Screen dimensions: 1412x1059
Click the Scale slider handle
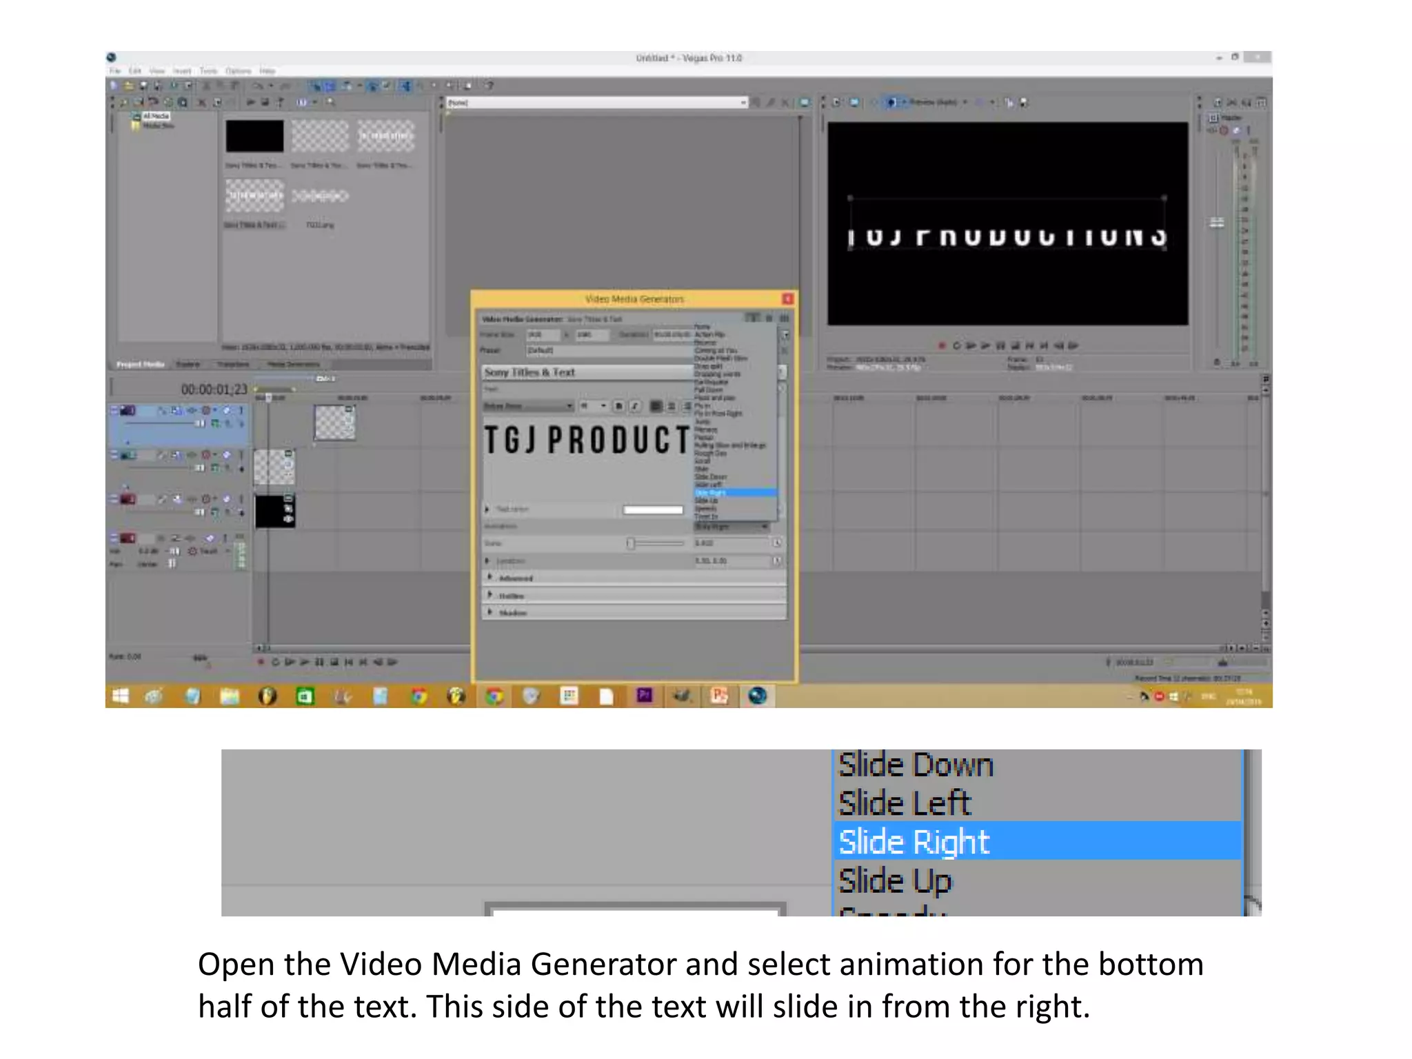[630, 543]
